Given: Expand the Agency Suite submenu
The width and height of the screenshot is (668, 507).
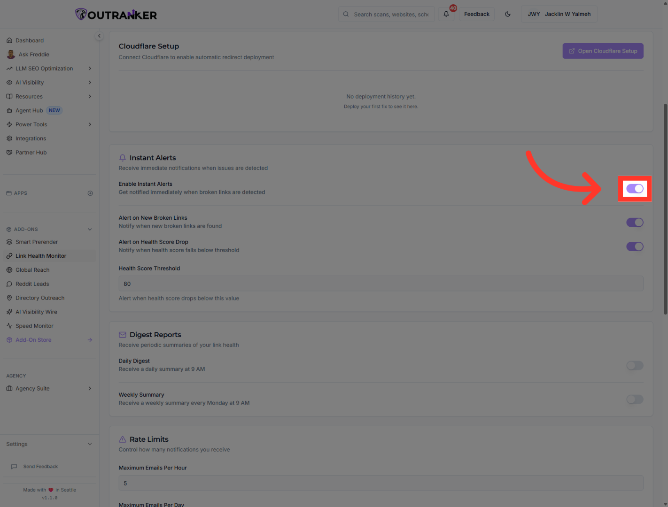Looking at the screenshot, I should pos(90,389).
